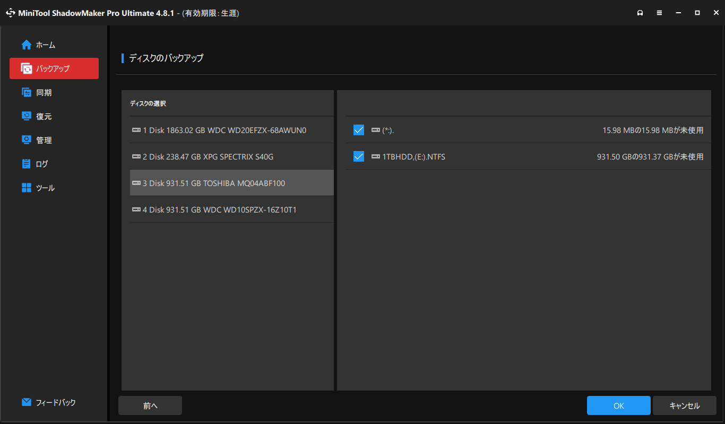Viewport: 725px width, 424px height.
Task: Open the Sync (同期) sidebar icon
Action: click(x=27, y=92)
